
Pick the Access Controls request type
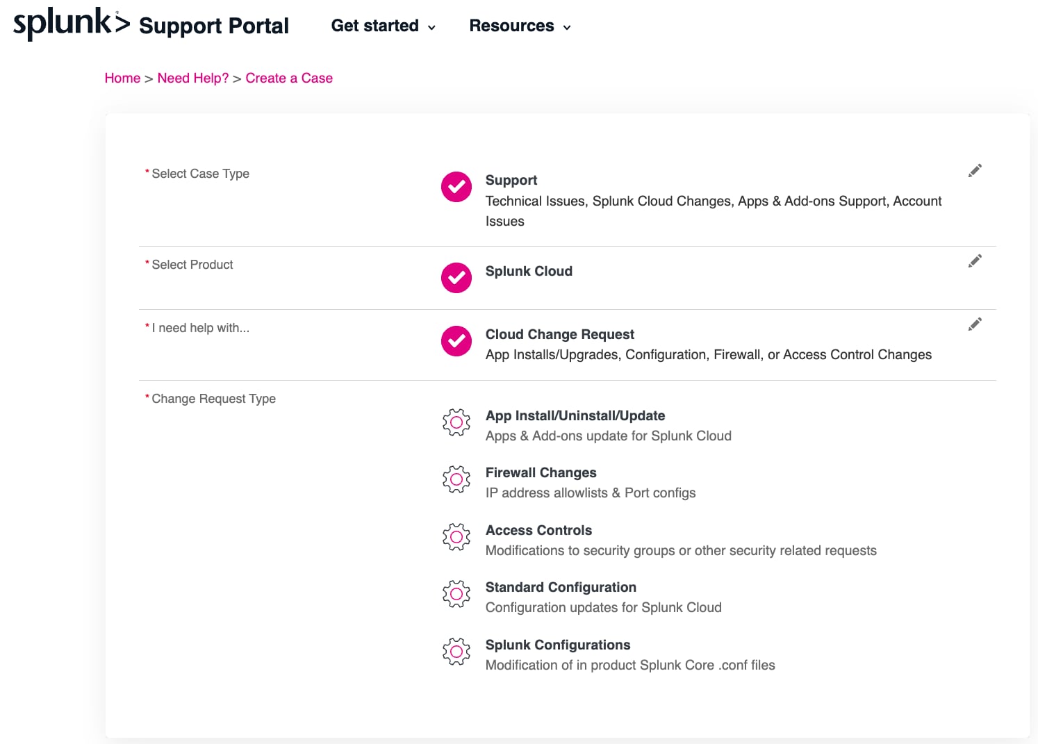(x=539, y=530)
